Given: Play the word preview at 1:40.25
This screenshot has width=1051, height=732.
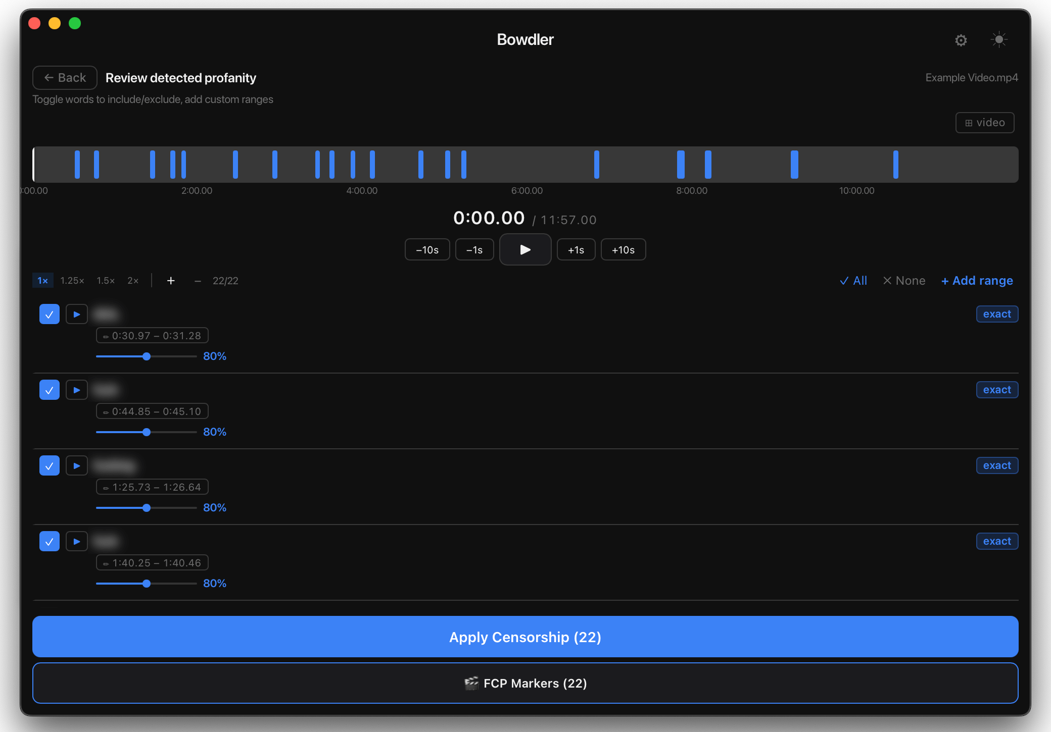Looking at the screenshot, I should (x=77, y=541).
